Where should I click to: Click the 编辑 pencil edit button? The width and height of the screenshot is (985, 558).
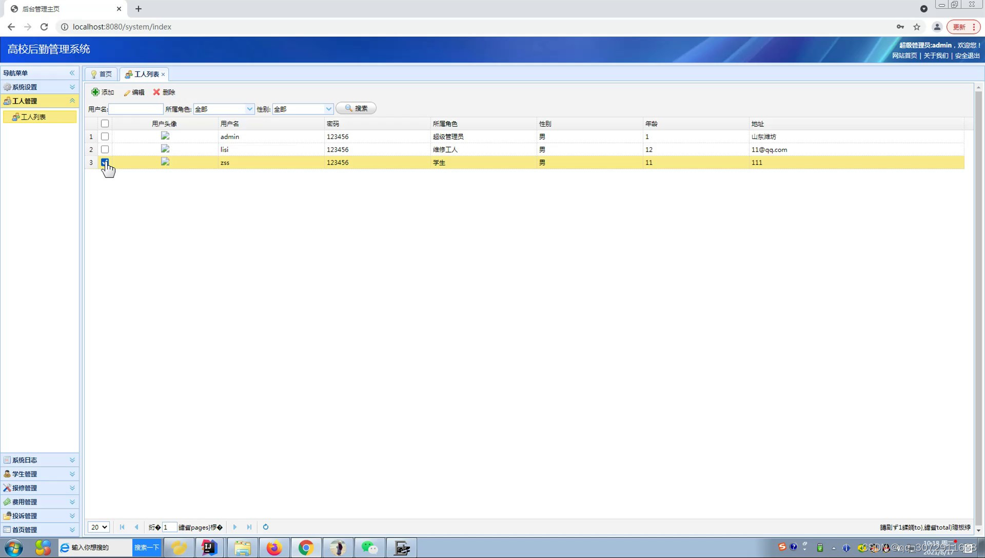134,92
